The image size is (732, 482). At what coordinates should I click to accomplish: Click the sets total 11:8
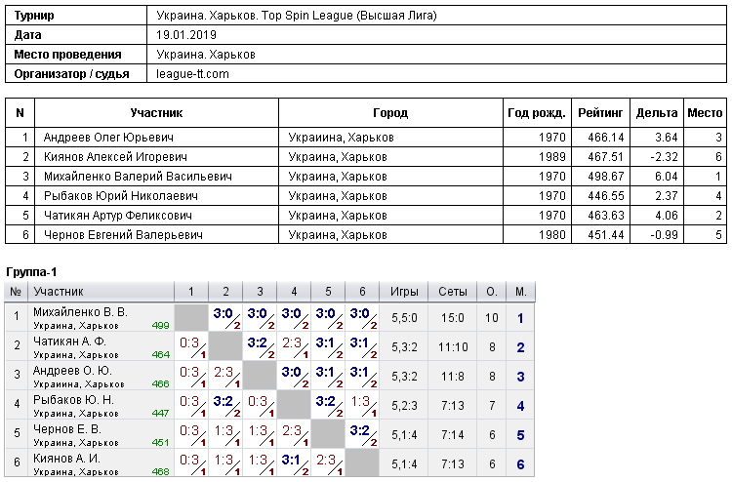click(x=452, y=377)
